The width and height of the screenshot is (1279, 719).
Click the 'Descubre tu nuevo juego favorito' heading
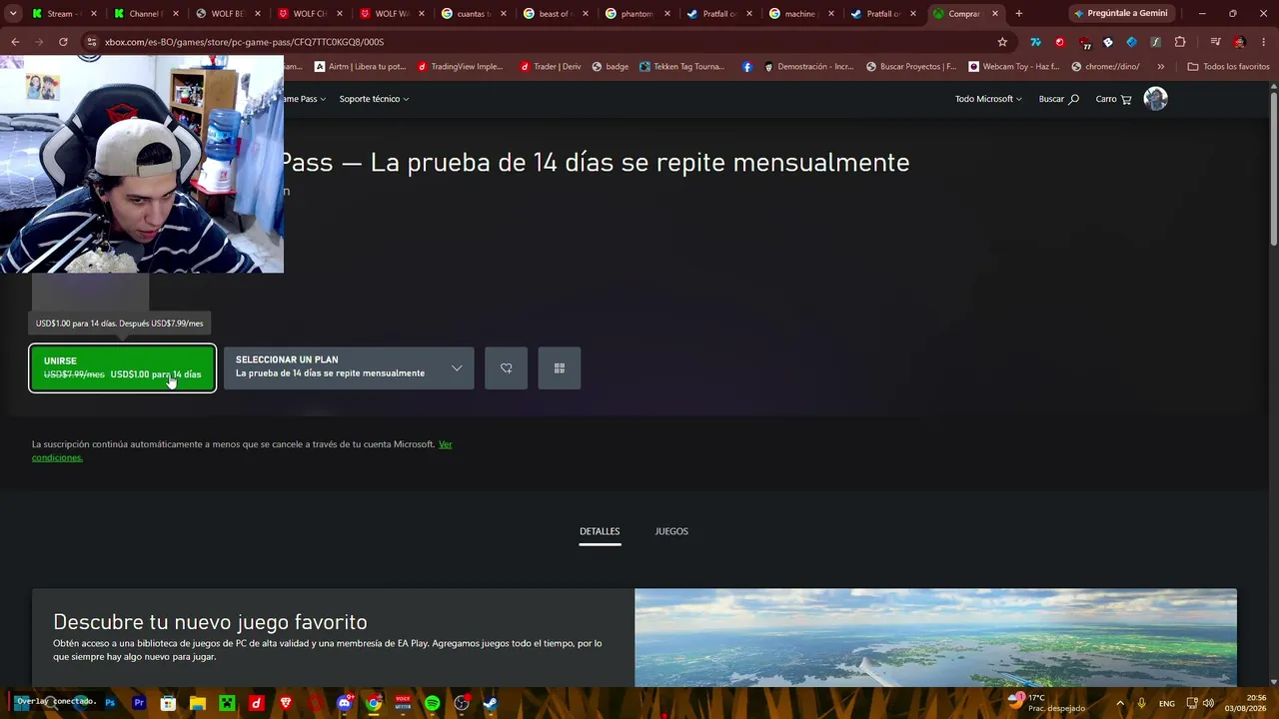[210, 621]
